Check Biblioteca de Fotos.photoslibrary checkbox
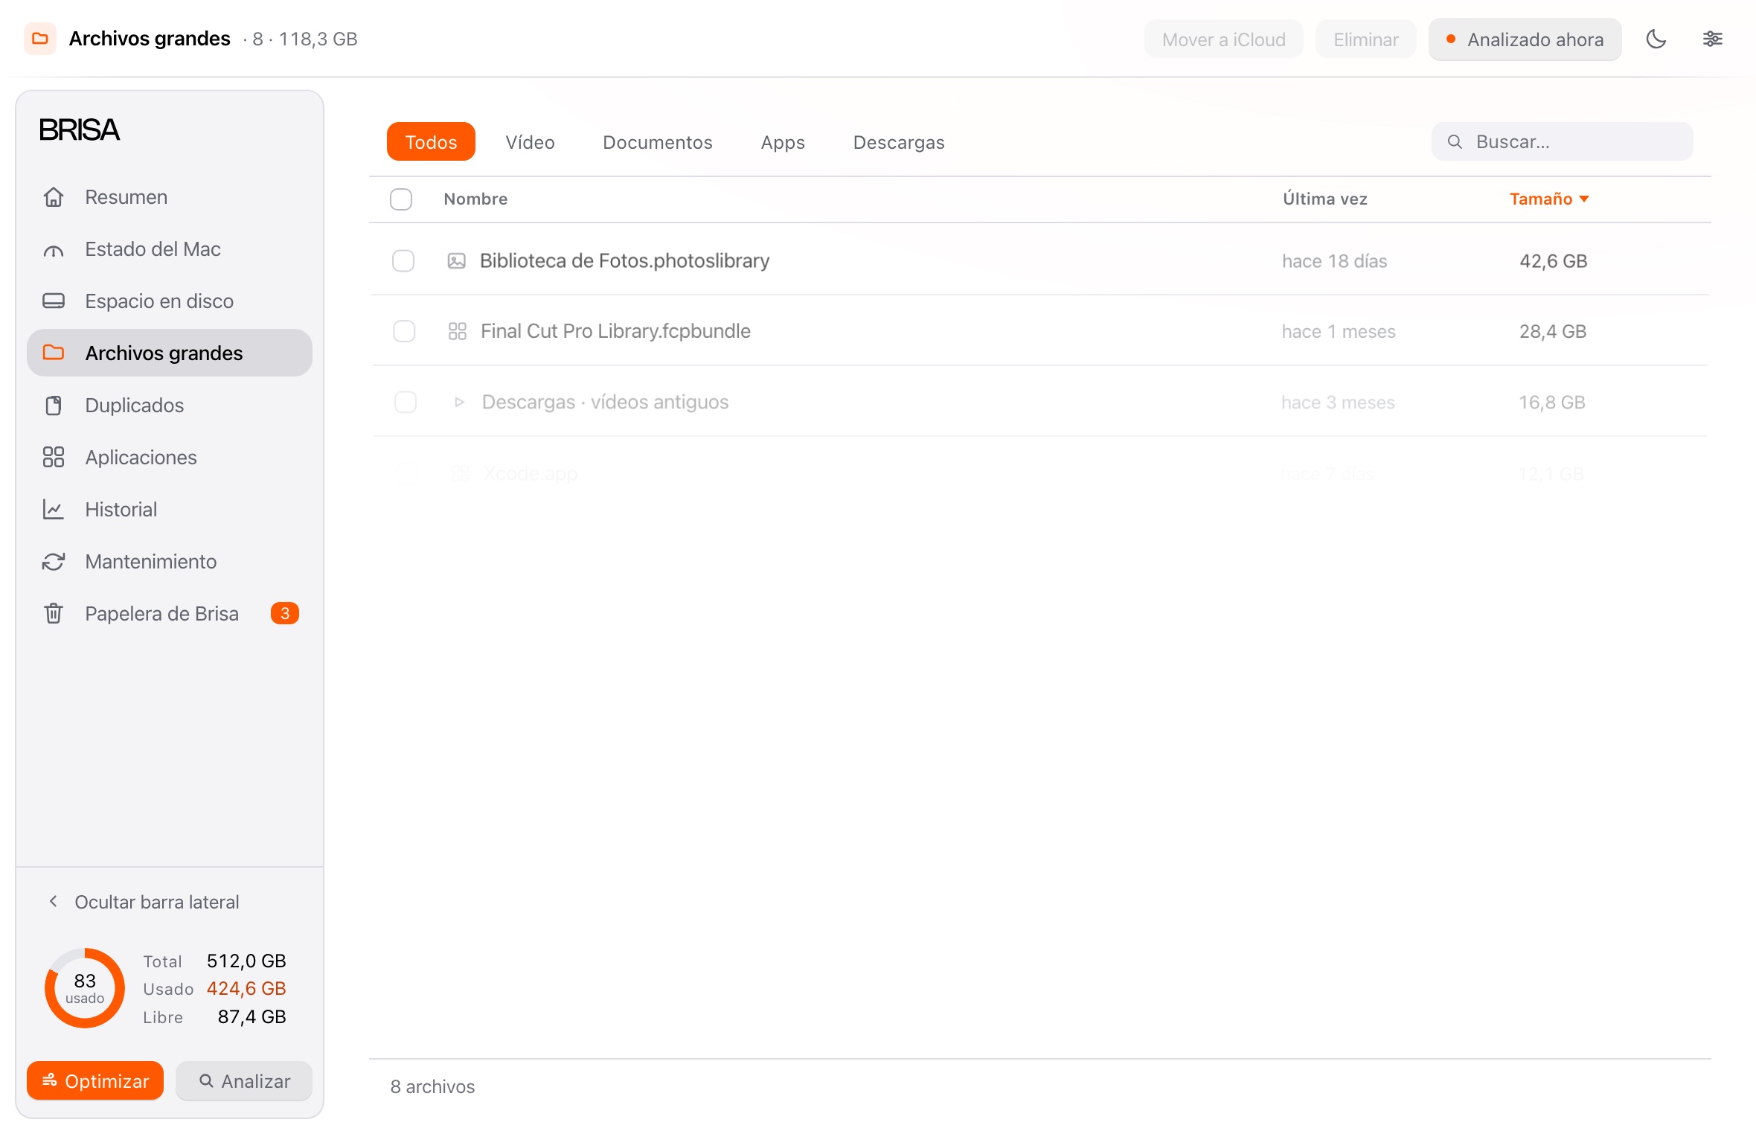 (403, 261)
